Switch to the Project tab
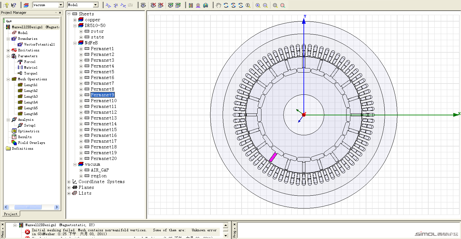 [11, 214]
